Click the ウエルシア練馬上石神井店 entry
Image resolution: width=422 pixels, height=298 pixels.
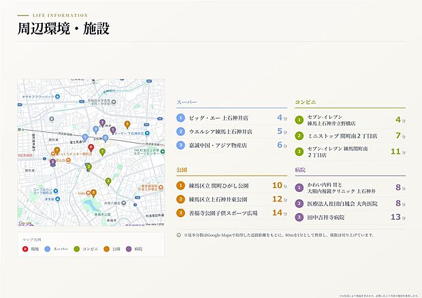point(231,131)
